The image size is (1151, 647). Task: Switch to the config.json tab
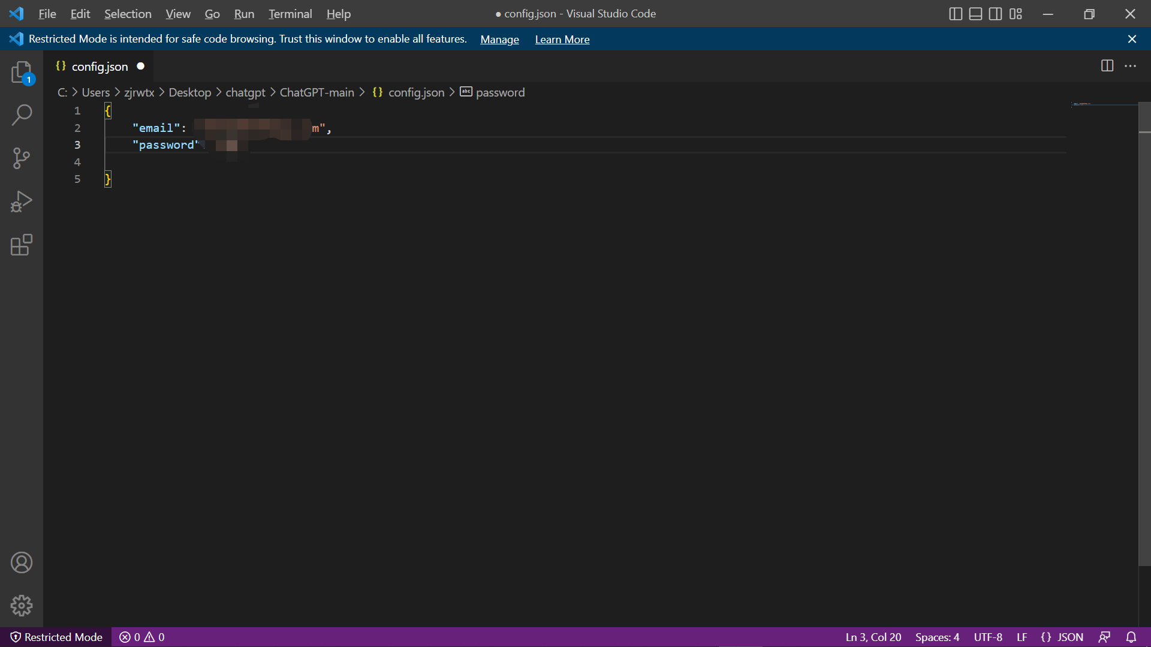[x=100, y=67]
